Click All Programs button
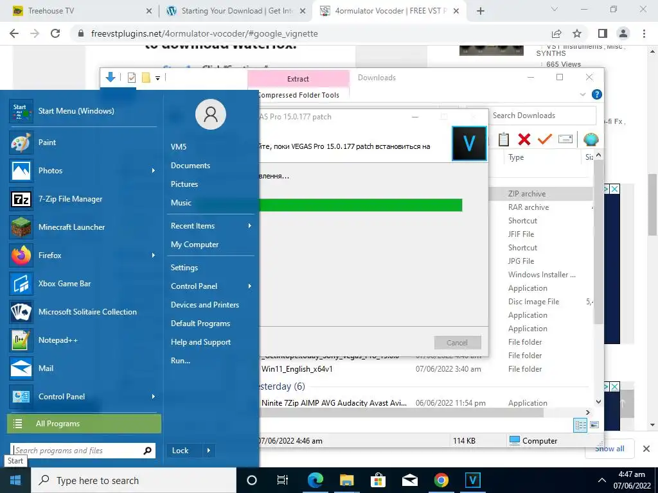 click(x=84, y=424)
